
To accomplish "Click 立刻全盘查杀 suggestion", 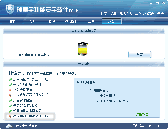I will coord(23,90).
